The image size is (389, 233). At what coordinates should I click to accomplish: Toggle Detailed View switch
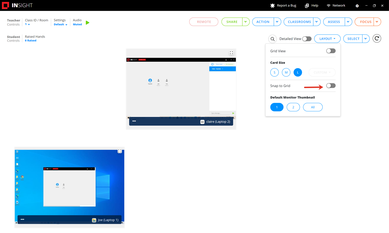307,39
